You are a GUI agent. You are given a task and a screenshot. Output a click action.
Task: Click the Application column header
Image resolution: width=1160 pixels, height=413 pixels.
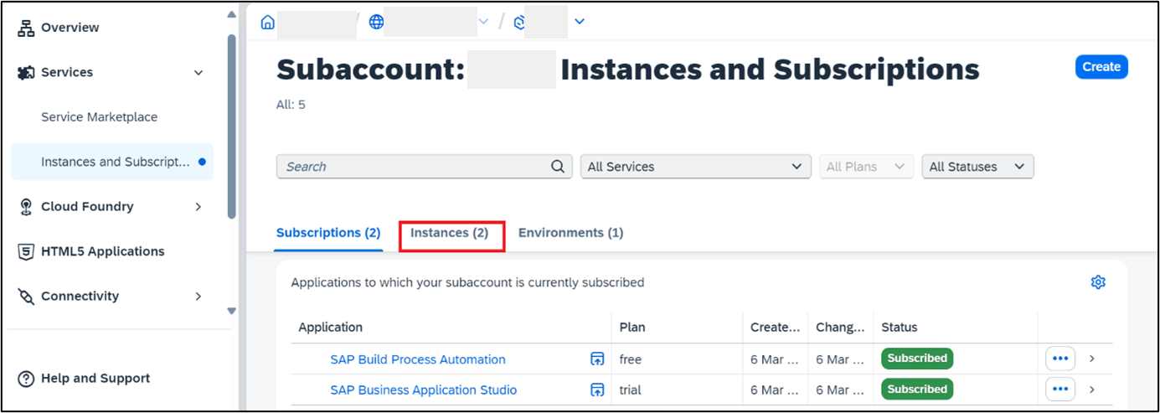pyautogui.click(x=330, y=328)
